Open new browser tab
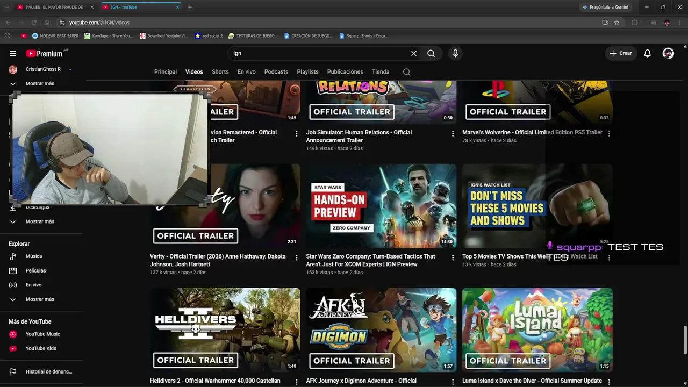688x387 pixels. coord(190,7)
